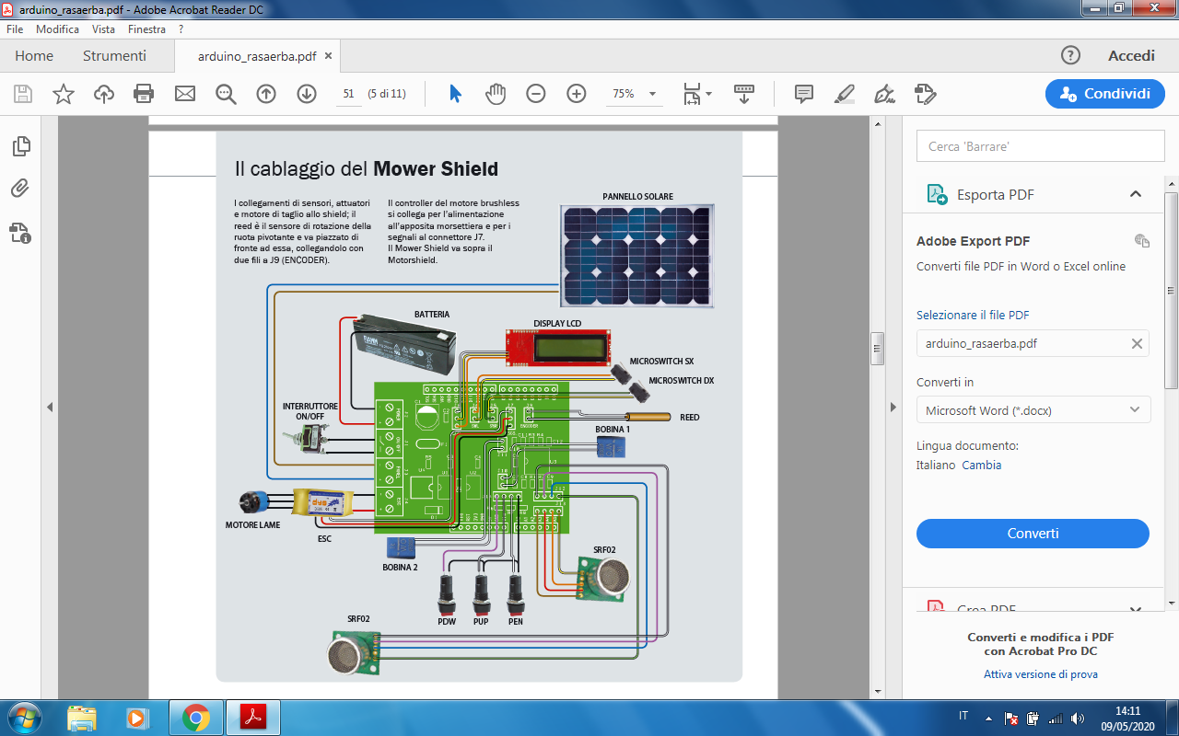
Task: Open page thumbnails panel
Action: pos(20,146)
